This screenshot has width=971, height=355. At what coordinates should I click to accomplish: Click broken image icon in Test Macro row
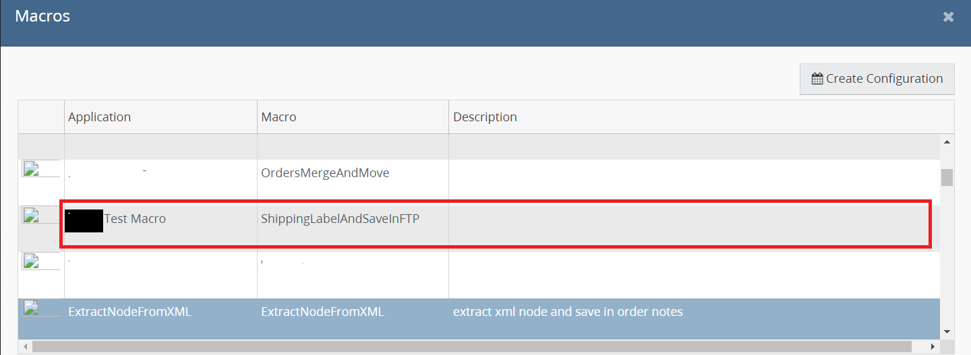(30, 215)
